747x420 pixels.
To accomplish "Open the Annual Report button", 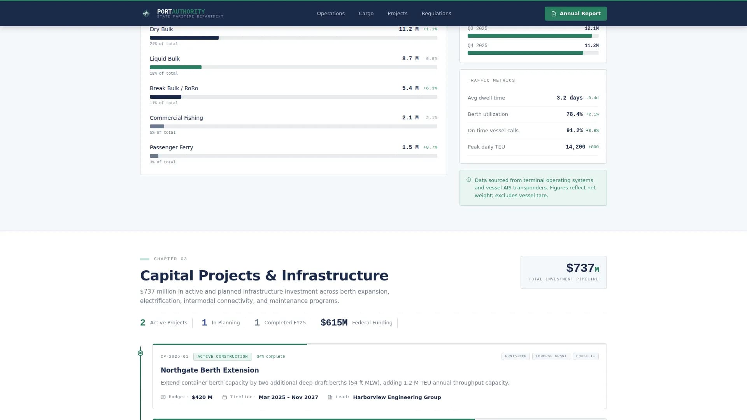I will pos(576,14).
